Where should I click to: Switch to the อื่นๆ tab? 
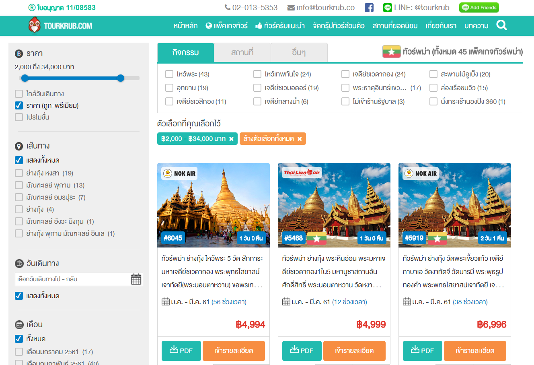click(299, 52)
